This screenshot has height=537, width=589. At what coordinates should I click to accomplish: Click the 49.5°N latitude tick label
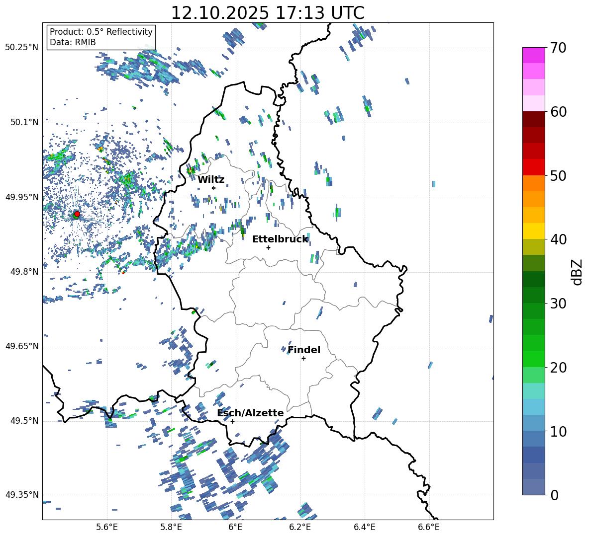24,421
